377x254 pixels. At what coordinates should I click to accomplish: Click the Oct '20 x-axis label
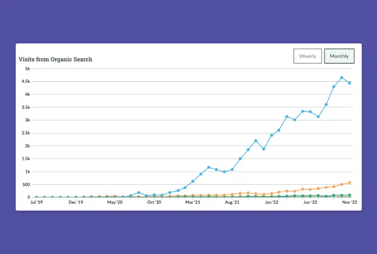[154, 202]
